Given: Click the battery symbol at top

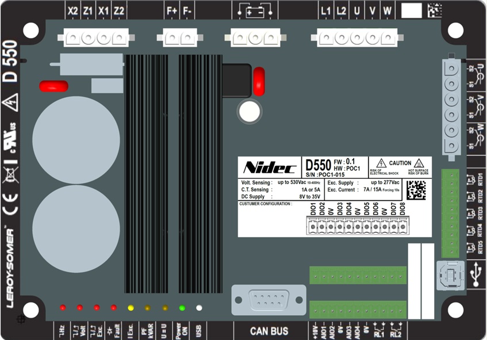Looking at the screenshot, I should [x=255, y=12].
